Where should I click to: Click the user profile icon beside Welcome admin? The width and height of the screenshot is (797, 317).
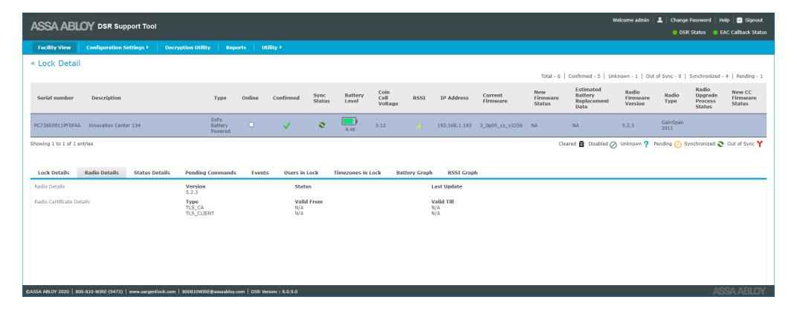(659, 20)
